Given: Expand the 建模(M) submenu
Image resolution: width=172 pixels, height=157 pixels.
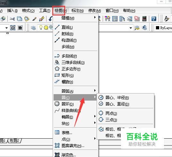Looking at the screenshot, I should [x=76, y=18].
